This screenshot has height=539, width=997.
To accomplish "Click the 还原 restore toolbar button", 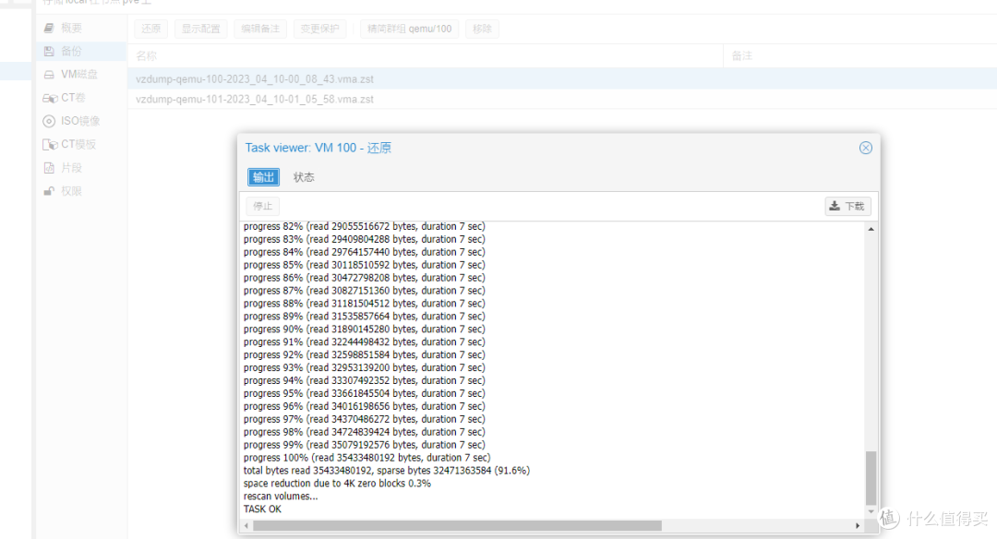I will click(151, 29).
